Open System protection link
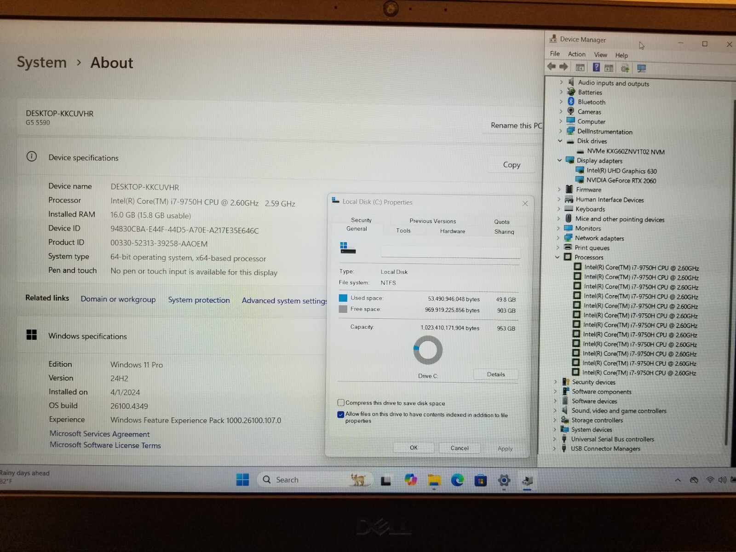This screenshot has height=552, width=736. [199, 300]
